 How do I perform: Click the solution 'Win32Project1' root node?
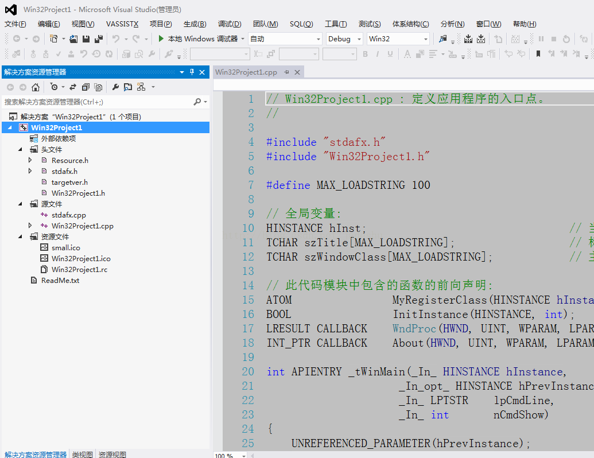(x=81, y=117)
